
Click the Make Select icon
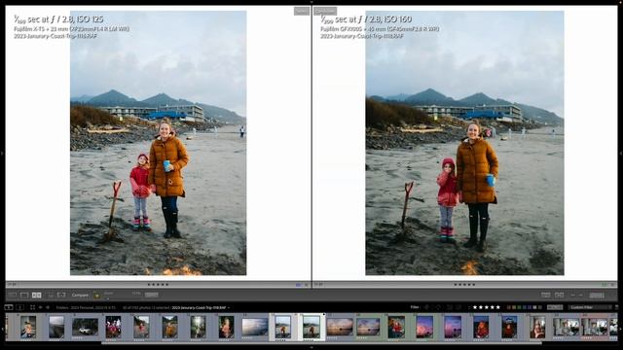click(x=559, y=295)
